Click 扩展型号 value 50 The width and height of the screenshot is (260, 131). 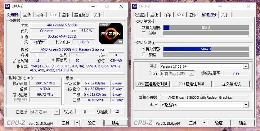coord(78,61)
